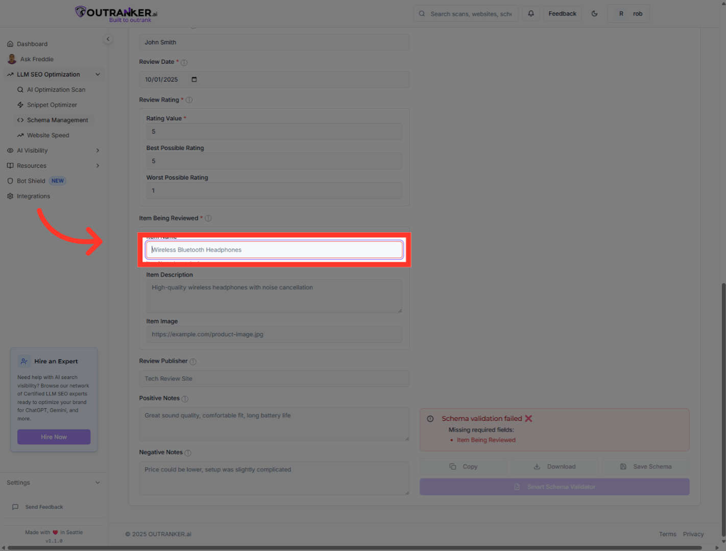Click the Wireless Bluetooth Headphones item name field
This screenshot has width=726, height=551.
[274, 250]
